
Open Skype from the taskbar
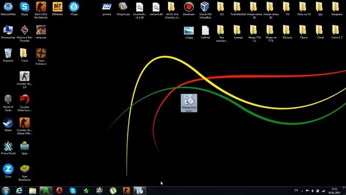(72, 191)
